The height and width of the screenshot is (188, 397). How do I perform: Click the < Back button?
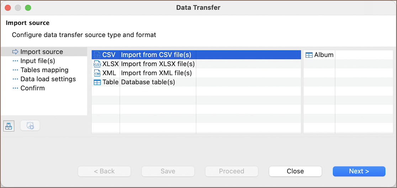[104, 171]
